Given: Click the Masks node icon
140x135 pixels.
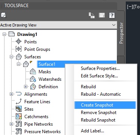Looking at the screenshot, I should [x=33, y=72].
